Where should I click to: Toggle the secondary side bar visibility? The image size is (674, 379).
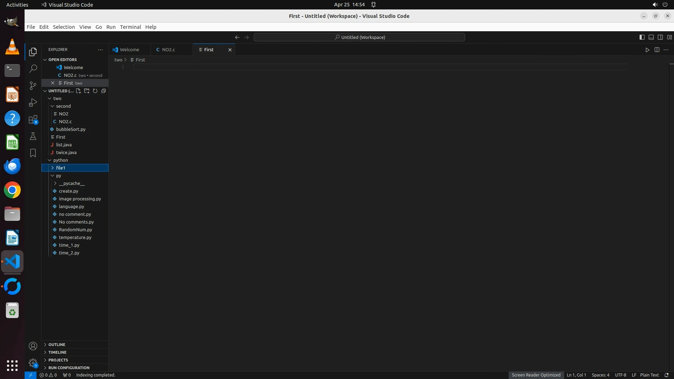click(x=660, y=37)
